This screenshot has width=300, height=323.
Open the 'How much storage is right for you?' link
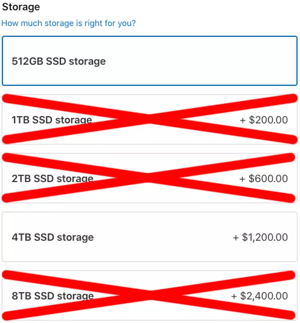69,23
